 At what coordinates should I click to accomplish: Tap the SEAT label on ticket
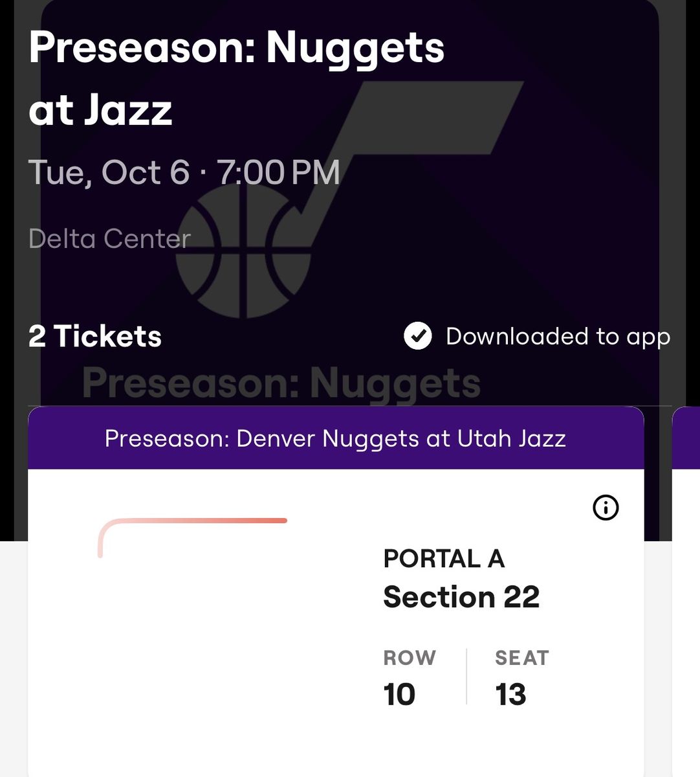(522, 658)
